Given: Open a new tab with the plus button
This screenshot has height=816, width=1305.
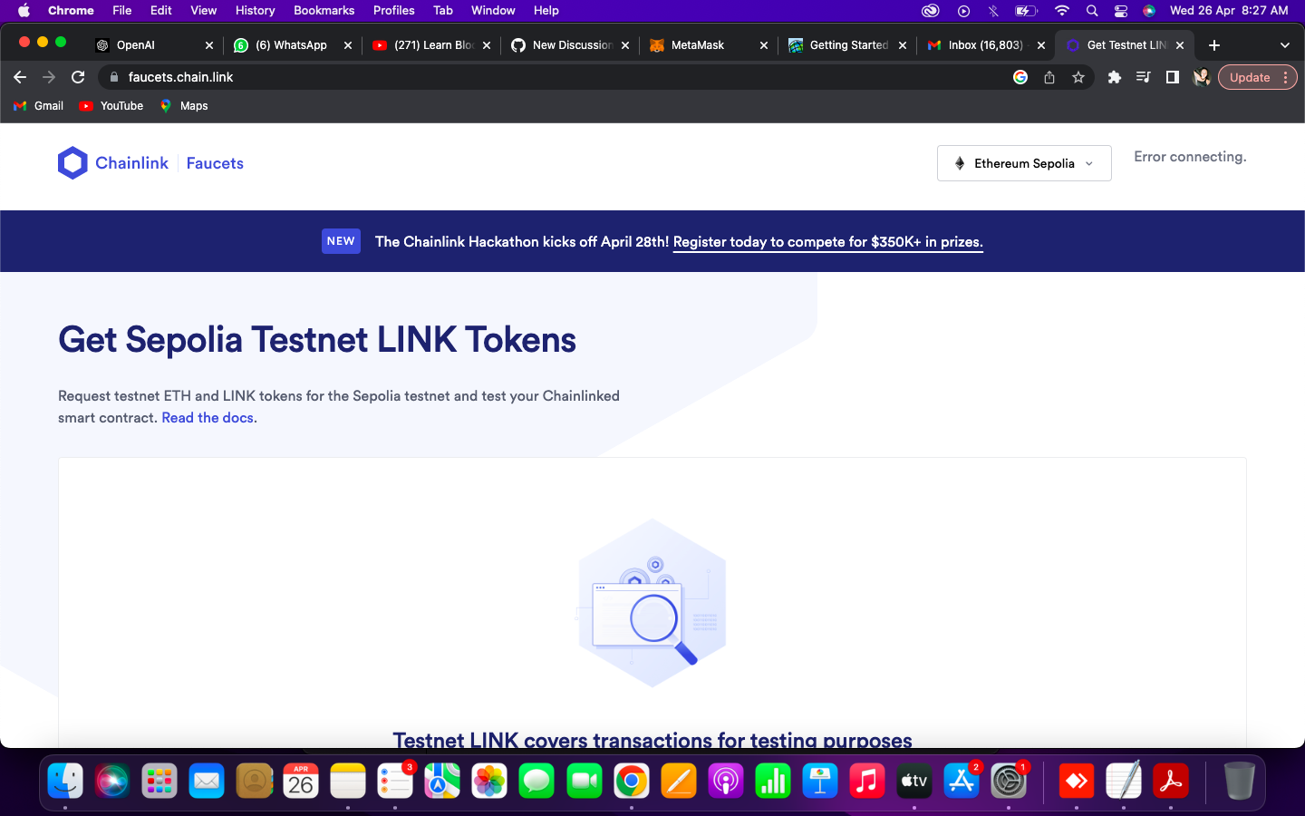Looking at the screenshot, I should pyautogui.click(x=1214, y=45).
